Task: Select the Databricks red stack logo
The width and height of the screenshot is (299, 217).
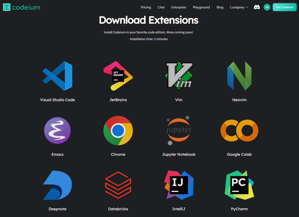Action: 118,185
